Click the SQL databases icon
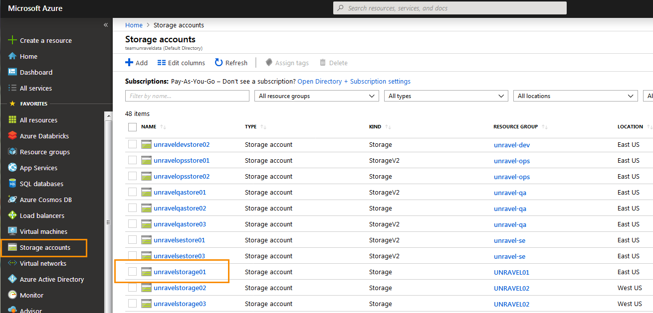The image size is (653, 313). click(12, 184)
